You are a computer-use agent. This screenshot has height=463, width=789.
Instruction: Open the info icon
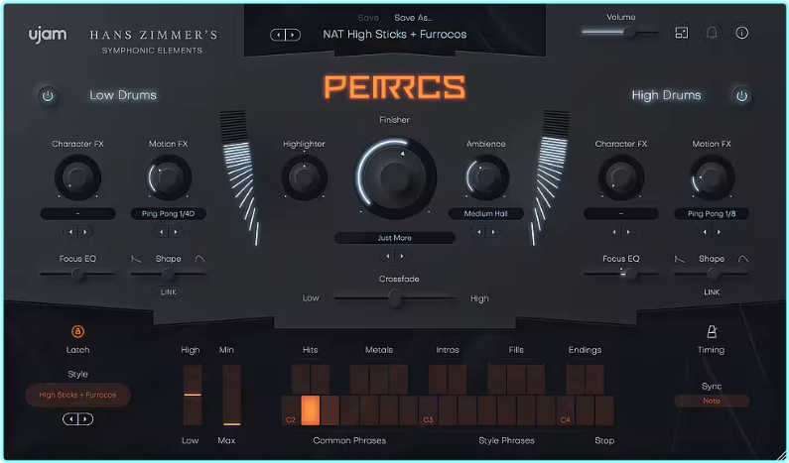[741, 33]
